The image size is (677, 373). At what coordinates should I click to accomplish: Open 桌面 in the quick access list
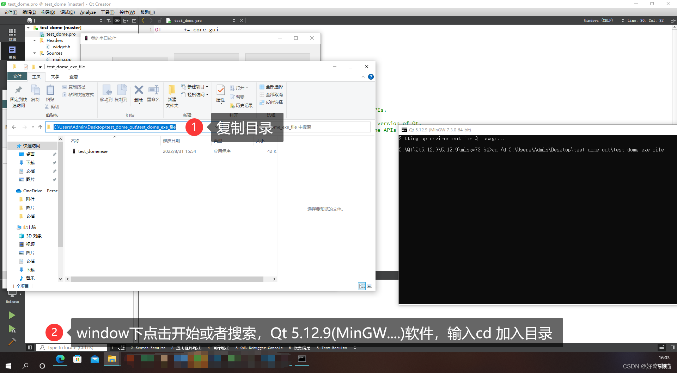(x=30, y=154)
